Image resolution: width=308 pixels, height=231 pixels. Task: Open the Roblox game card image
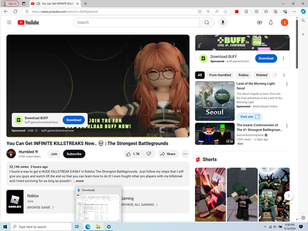click(x=15, y=201)
